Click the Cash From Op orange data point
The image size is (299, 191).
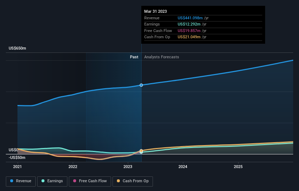click(x=141, y=151)
